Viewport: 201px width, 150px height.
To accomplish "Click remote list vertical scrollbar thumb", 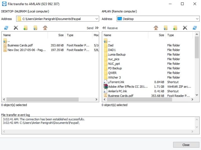I will (x=197, y=47).
